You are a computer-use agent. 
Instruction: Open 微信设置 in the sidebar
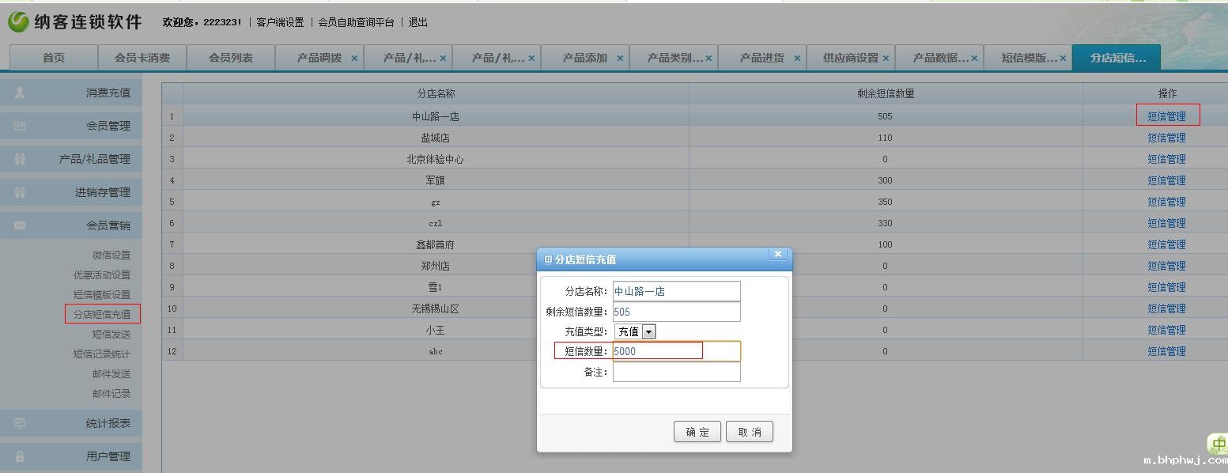click(x=111, y=255)
